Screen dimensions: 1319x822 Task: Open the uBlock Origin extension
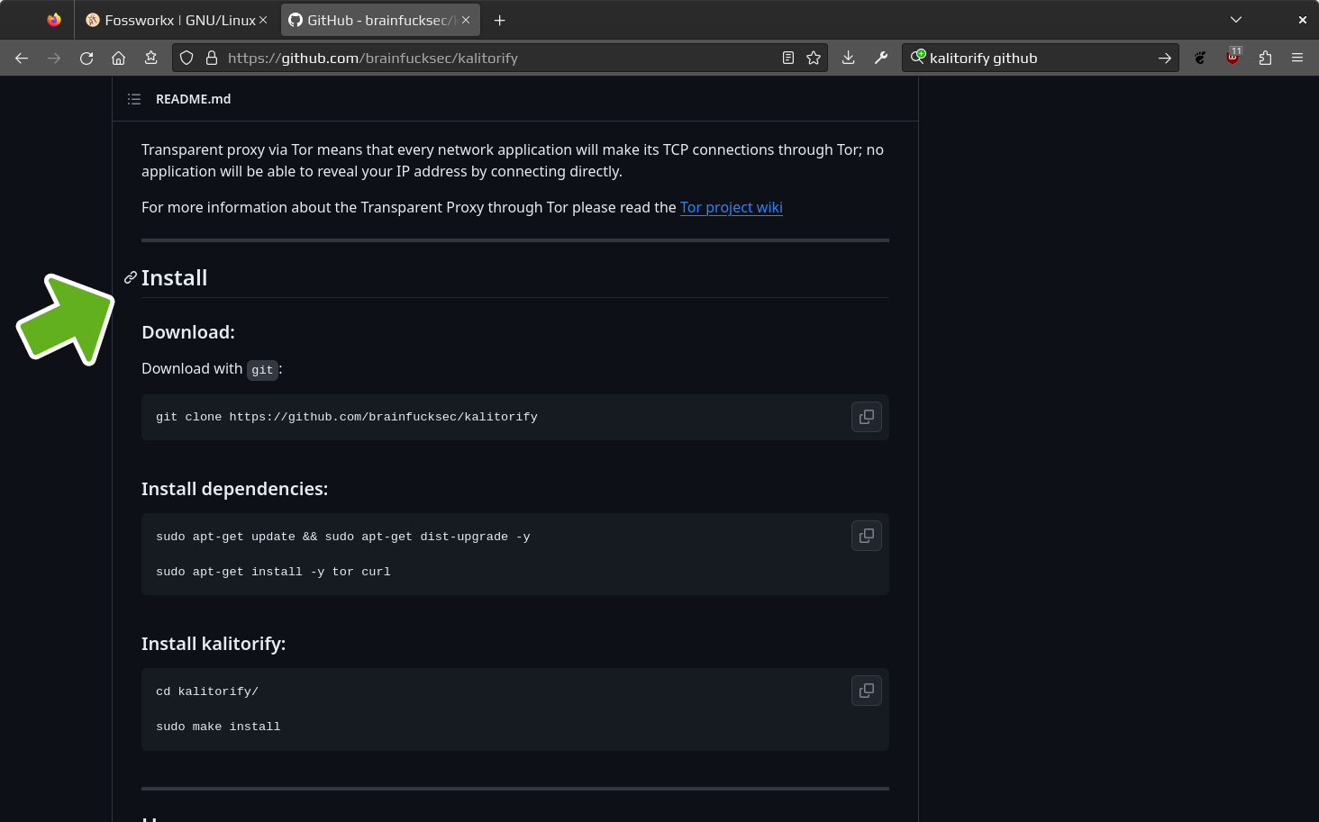[x=1233, y=58]
